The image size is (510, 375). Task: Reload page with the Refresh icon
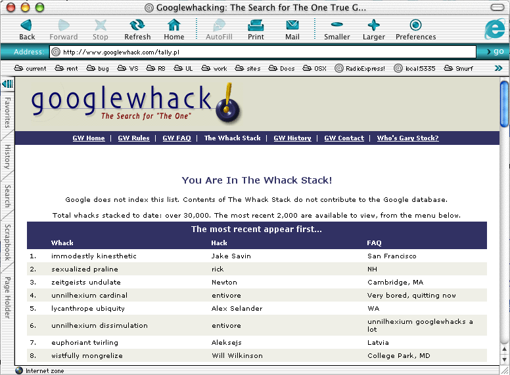point(137,26)
